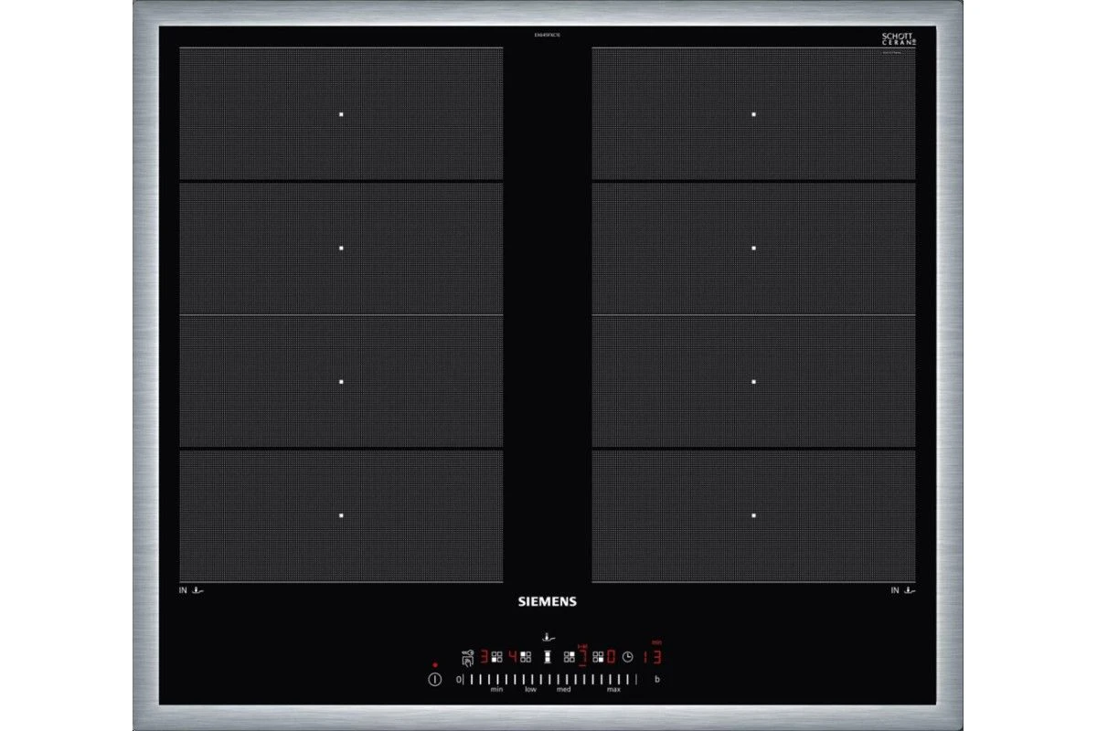Image resolution: width=1097 pixels, height=731 pixels.
Task: Tap the main power on/off symbol
Action: tap(436, 680)
